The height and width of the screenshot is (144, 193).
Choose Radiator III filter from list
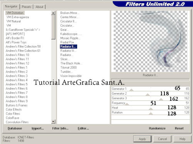point(68,51)
